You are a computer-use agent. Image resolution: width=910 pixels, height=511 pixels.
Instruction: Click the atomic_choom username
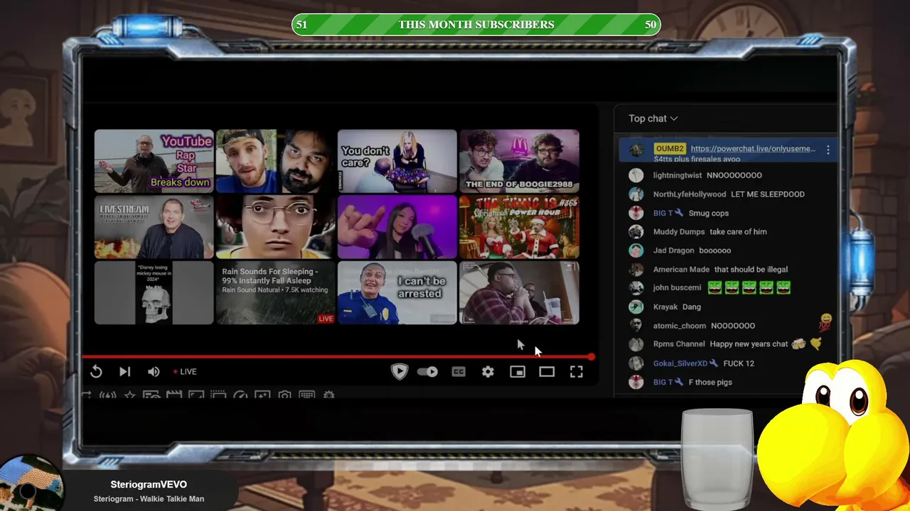pos(680,326)
